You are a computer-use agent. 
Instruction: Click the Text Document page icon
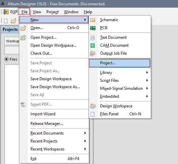[92, 38]
